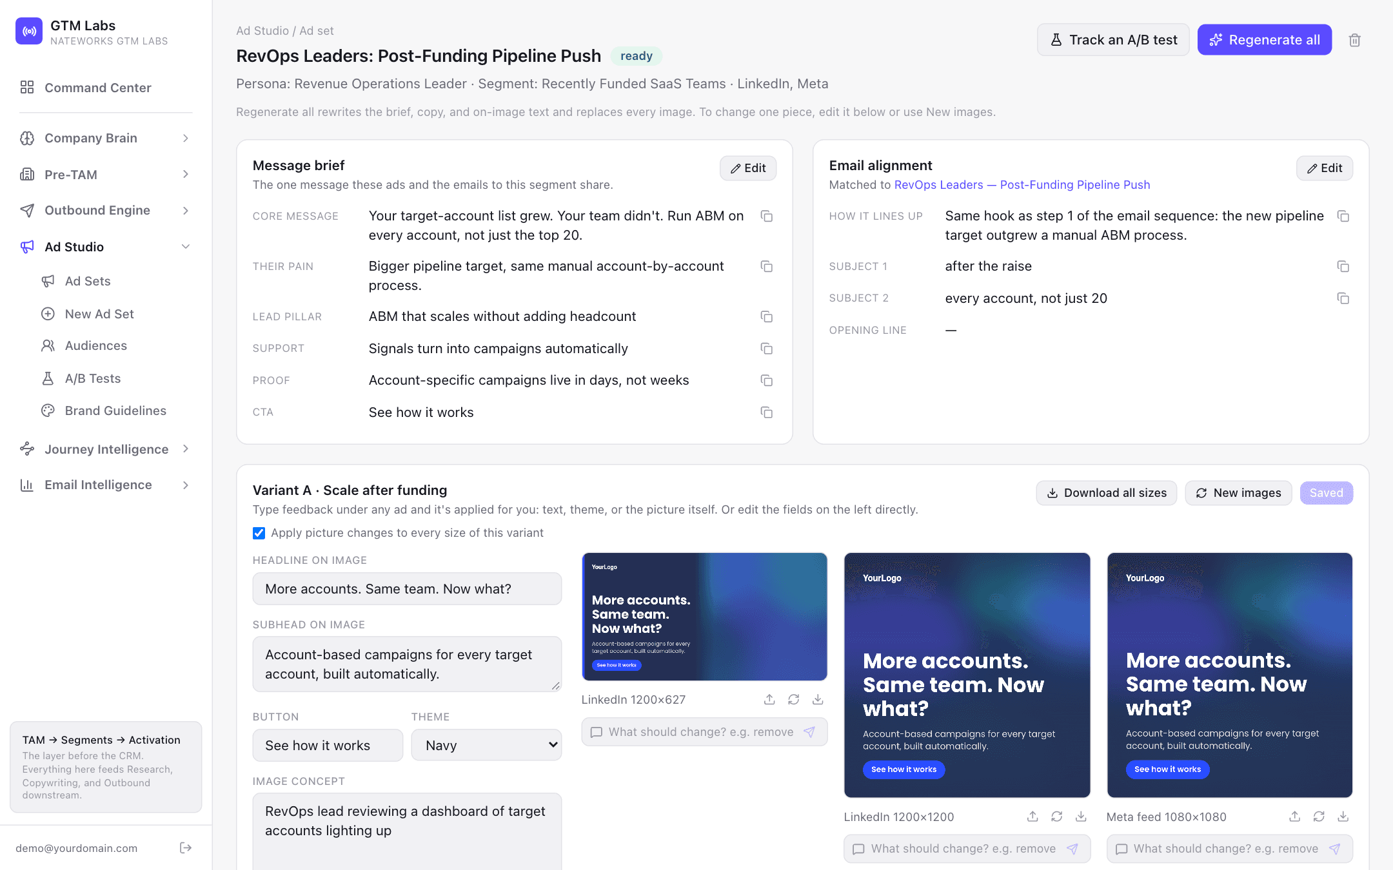Download the Meta feed 1080×1080 image

pos(1343,817)
